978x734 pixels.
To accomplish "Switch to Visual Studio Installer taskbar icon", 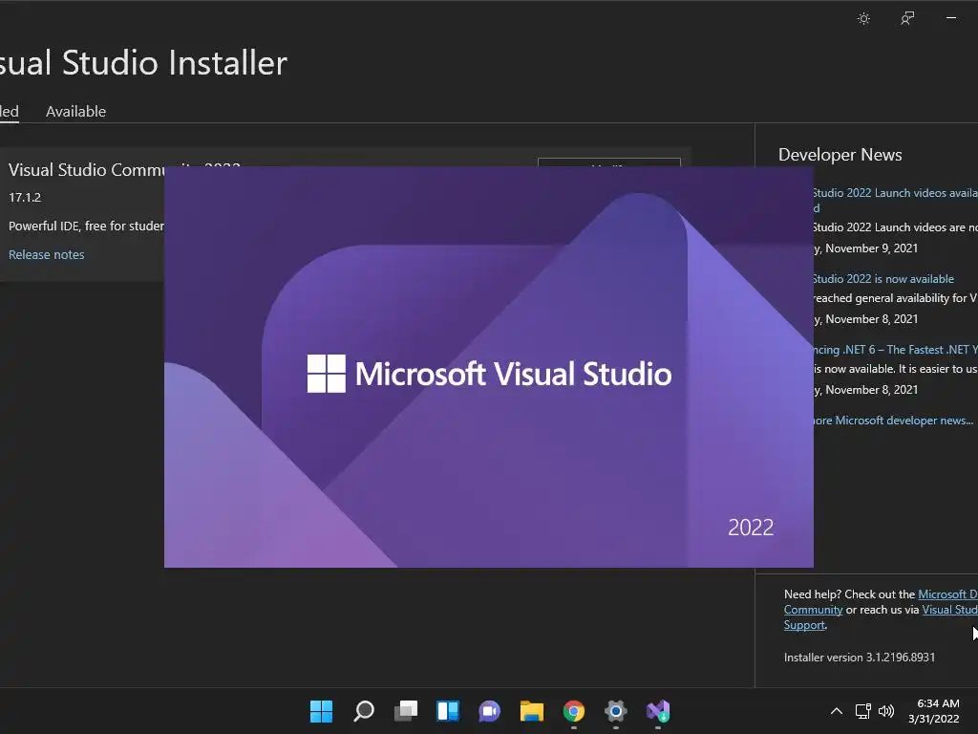I will [658, 711].
